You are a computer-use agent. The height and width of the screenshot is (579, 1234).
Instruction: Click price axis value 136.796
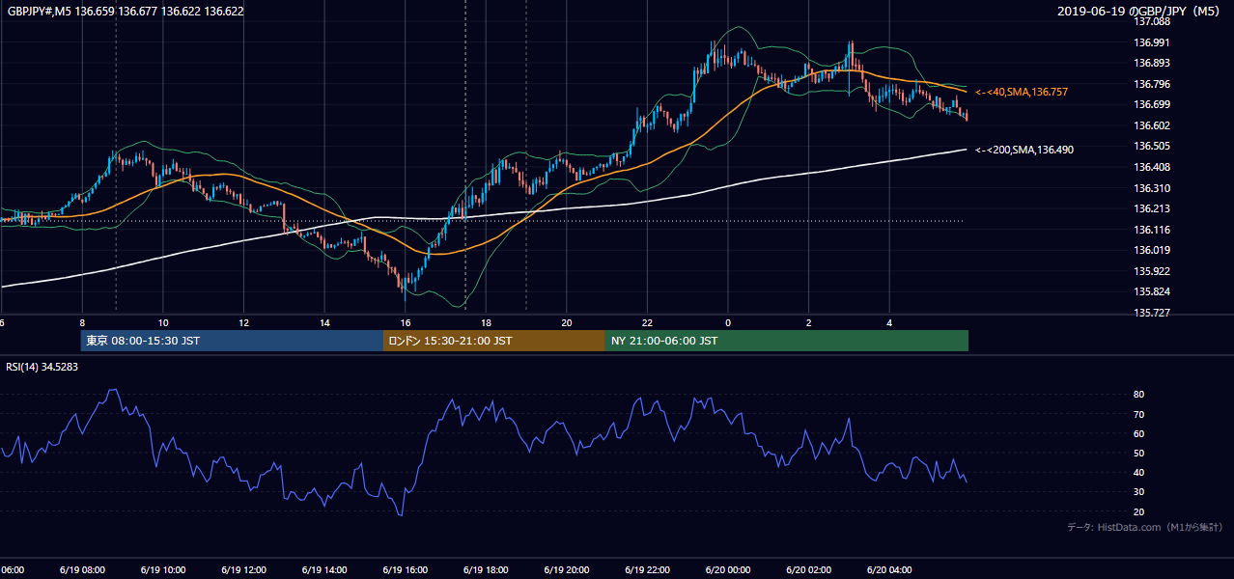coord(1152,84)
